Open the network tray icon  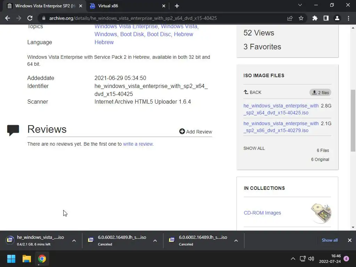pos(303,259)
